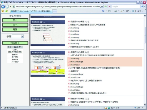Click highlighted row '2 : msoAutoShape'
Screen dimensions: 147x110
click(105, 62)
